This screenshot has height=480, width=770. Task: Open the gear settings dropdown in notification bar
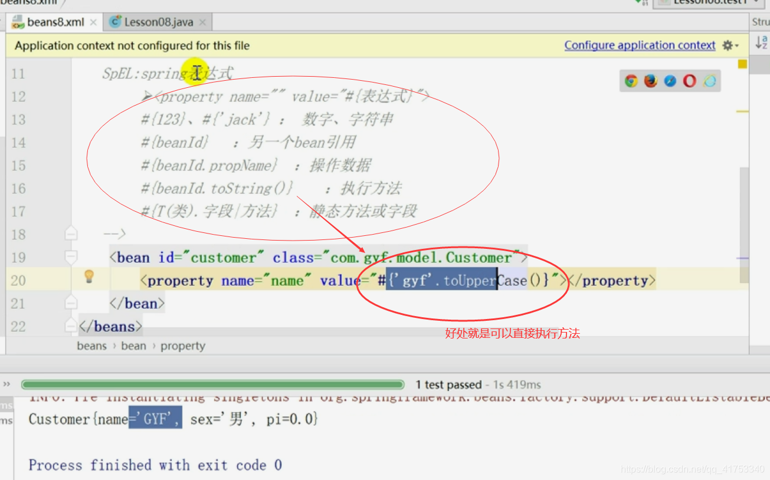730,45
